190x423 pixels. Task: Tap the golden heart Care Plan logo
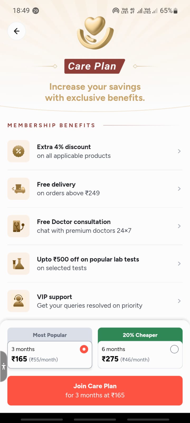pos(95,33)
